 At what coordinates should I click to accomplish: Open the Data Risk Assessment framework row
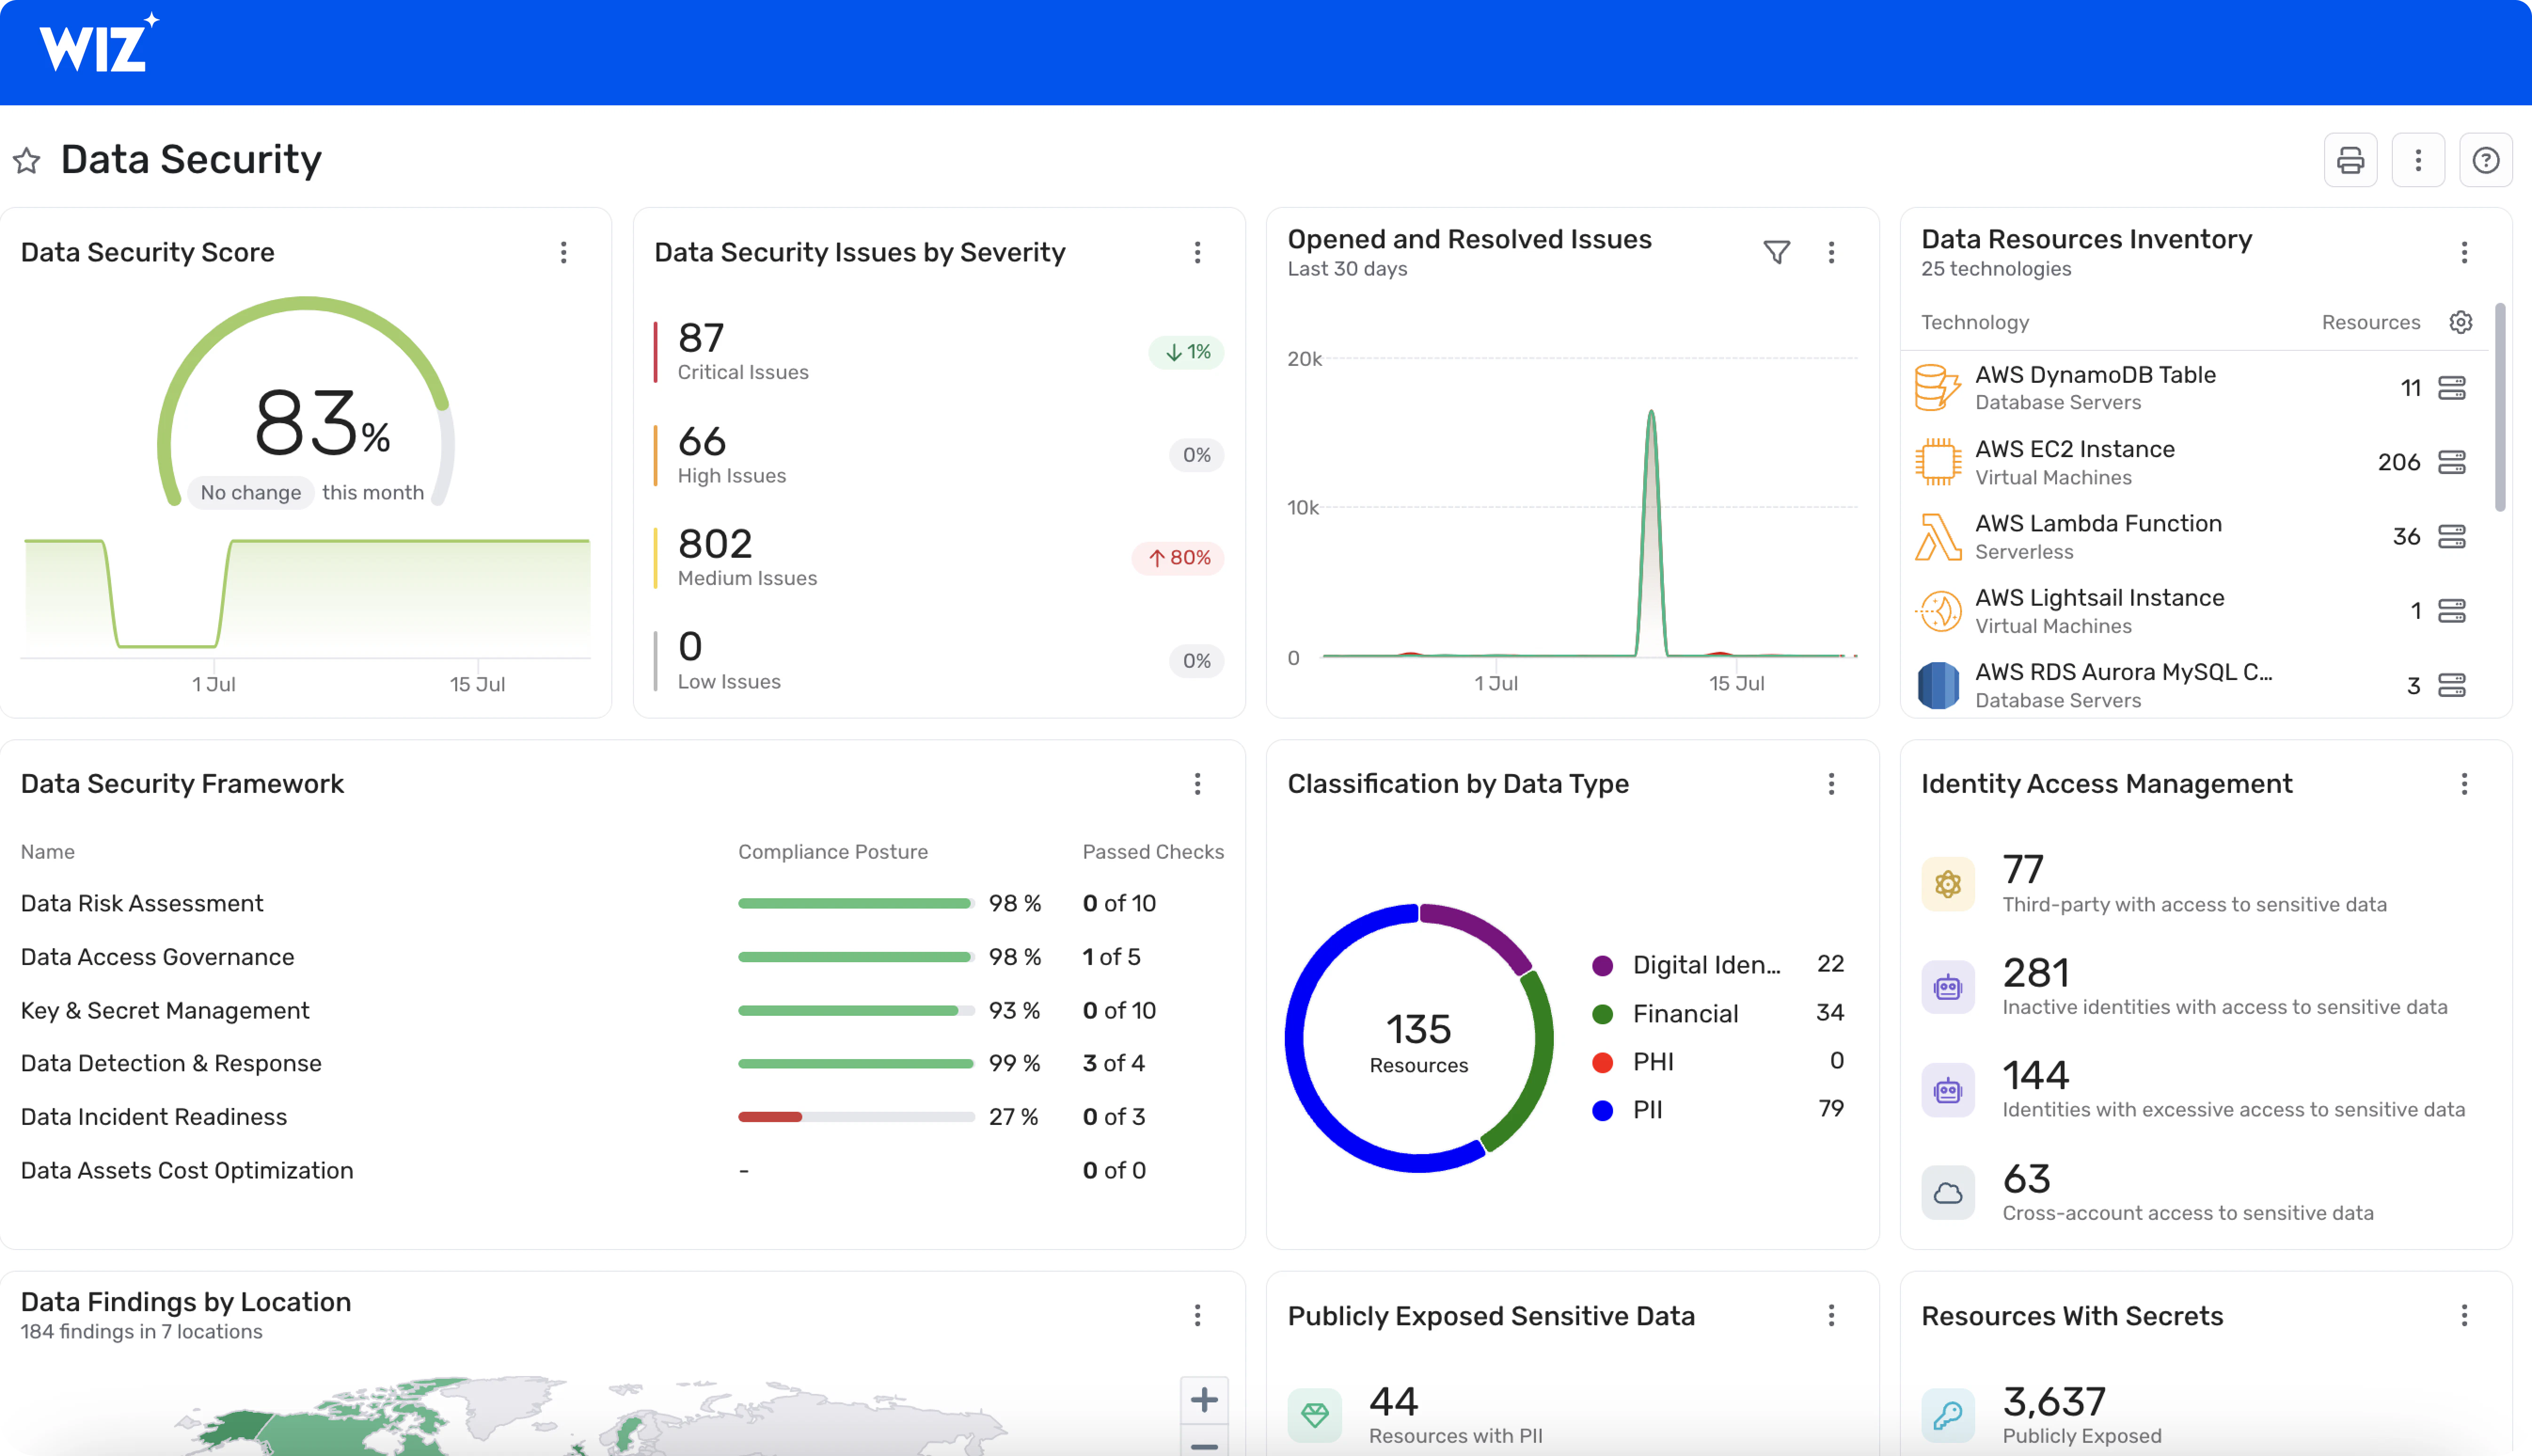(622, 903)
